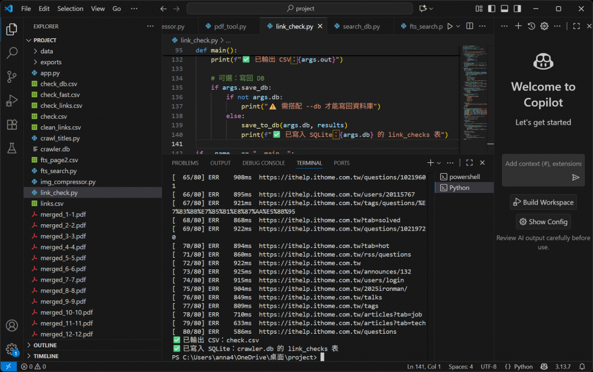Open Run and Debug view

tap(12, 101)
